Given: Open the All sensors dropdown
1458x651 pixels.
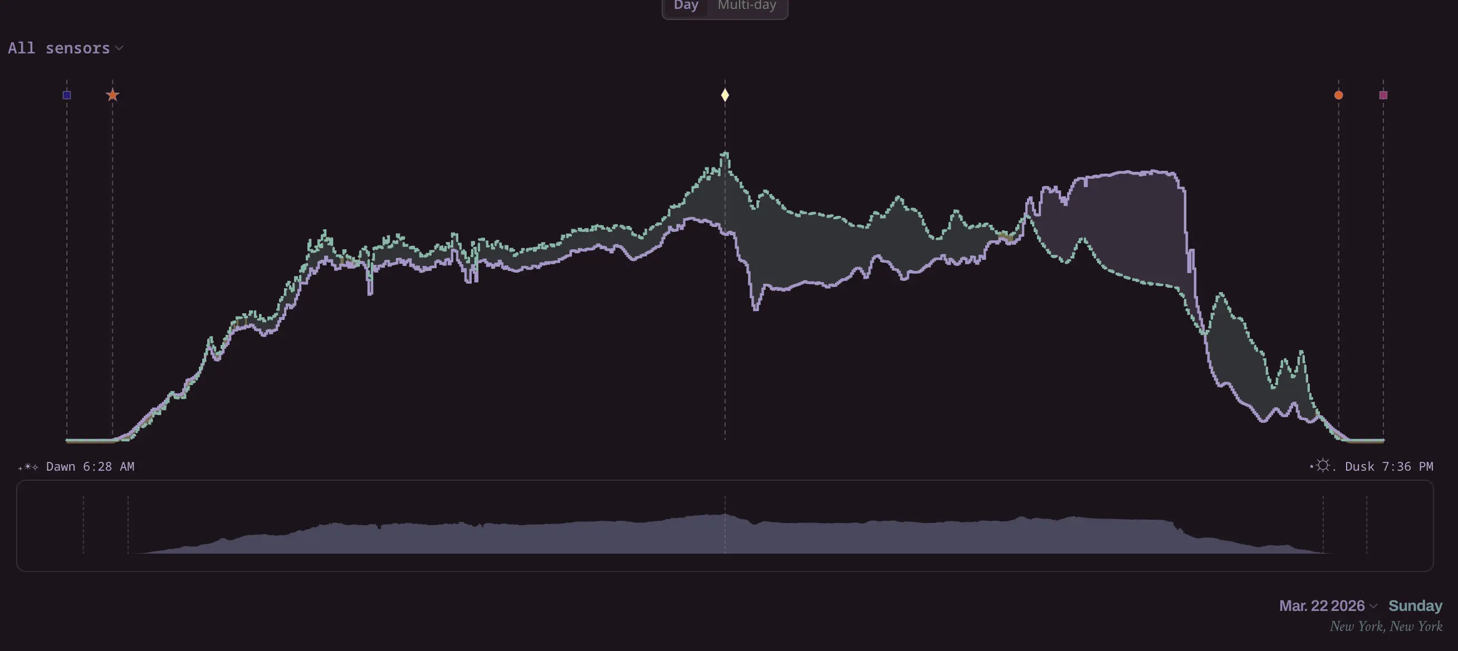Looking at the screenshot, I should pos(59,48).
